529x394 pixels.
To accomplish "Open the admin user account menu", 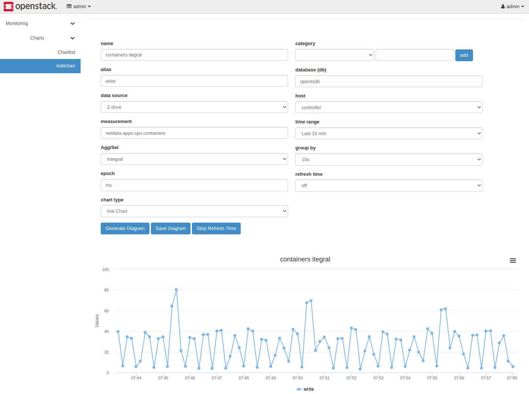I will 512,7.
